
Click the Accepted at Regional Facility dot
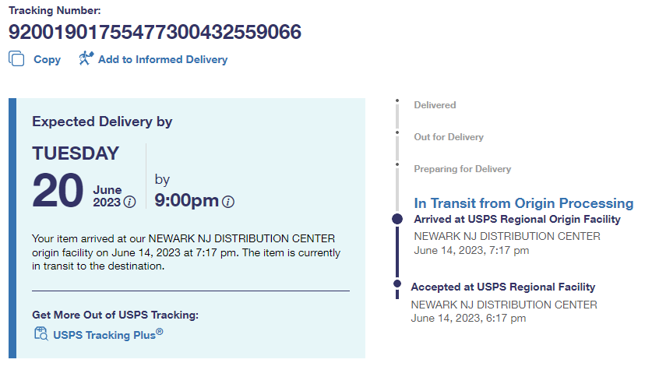(x=397, y=284)
